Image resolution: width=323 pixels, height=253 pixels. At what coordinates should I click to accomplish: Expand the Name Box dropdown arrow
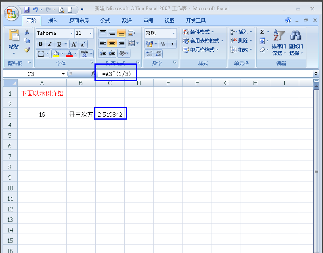point(63,74)
